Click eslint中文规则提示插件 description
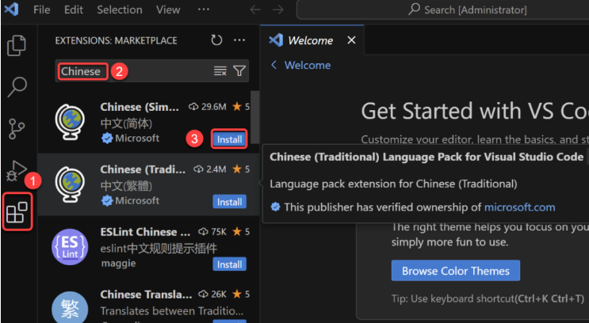The image size is (589, 323). click(x=159, y=249)
